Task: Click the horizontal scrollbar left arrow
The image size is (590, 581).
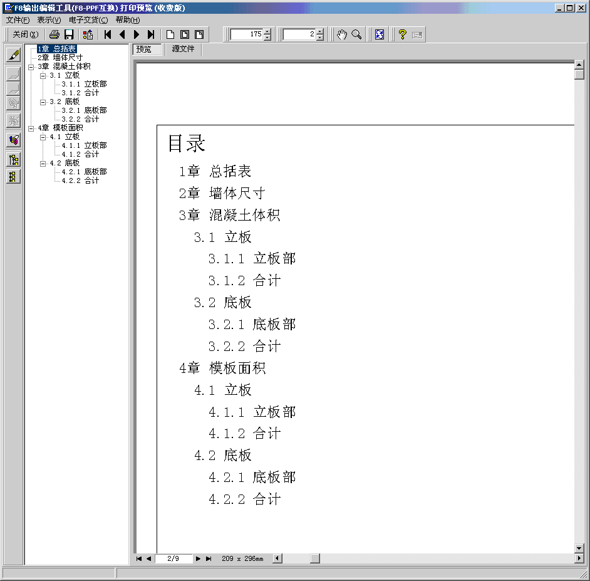Action: click(277, 558)
